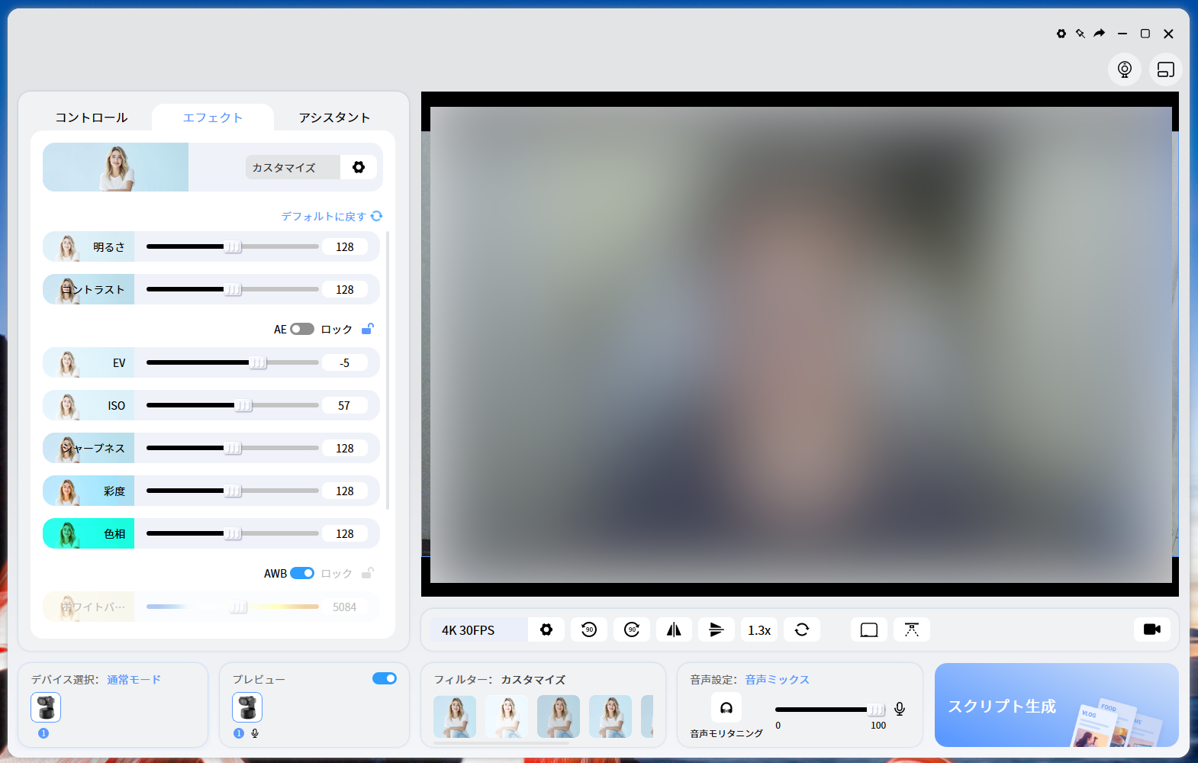Adjust the 明るさ brightness slider
Image resolution: width=1198 pixels, height=763 pixels.
233,246
